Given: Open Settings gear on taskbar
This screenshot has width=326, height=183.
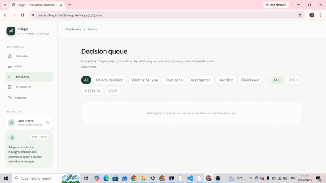Looking at the screenshot, I should [152, 178].
